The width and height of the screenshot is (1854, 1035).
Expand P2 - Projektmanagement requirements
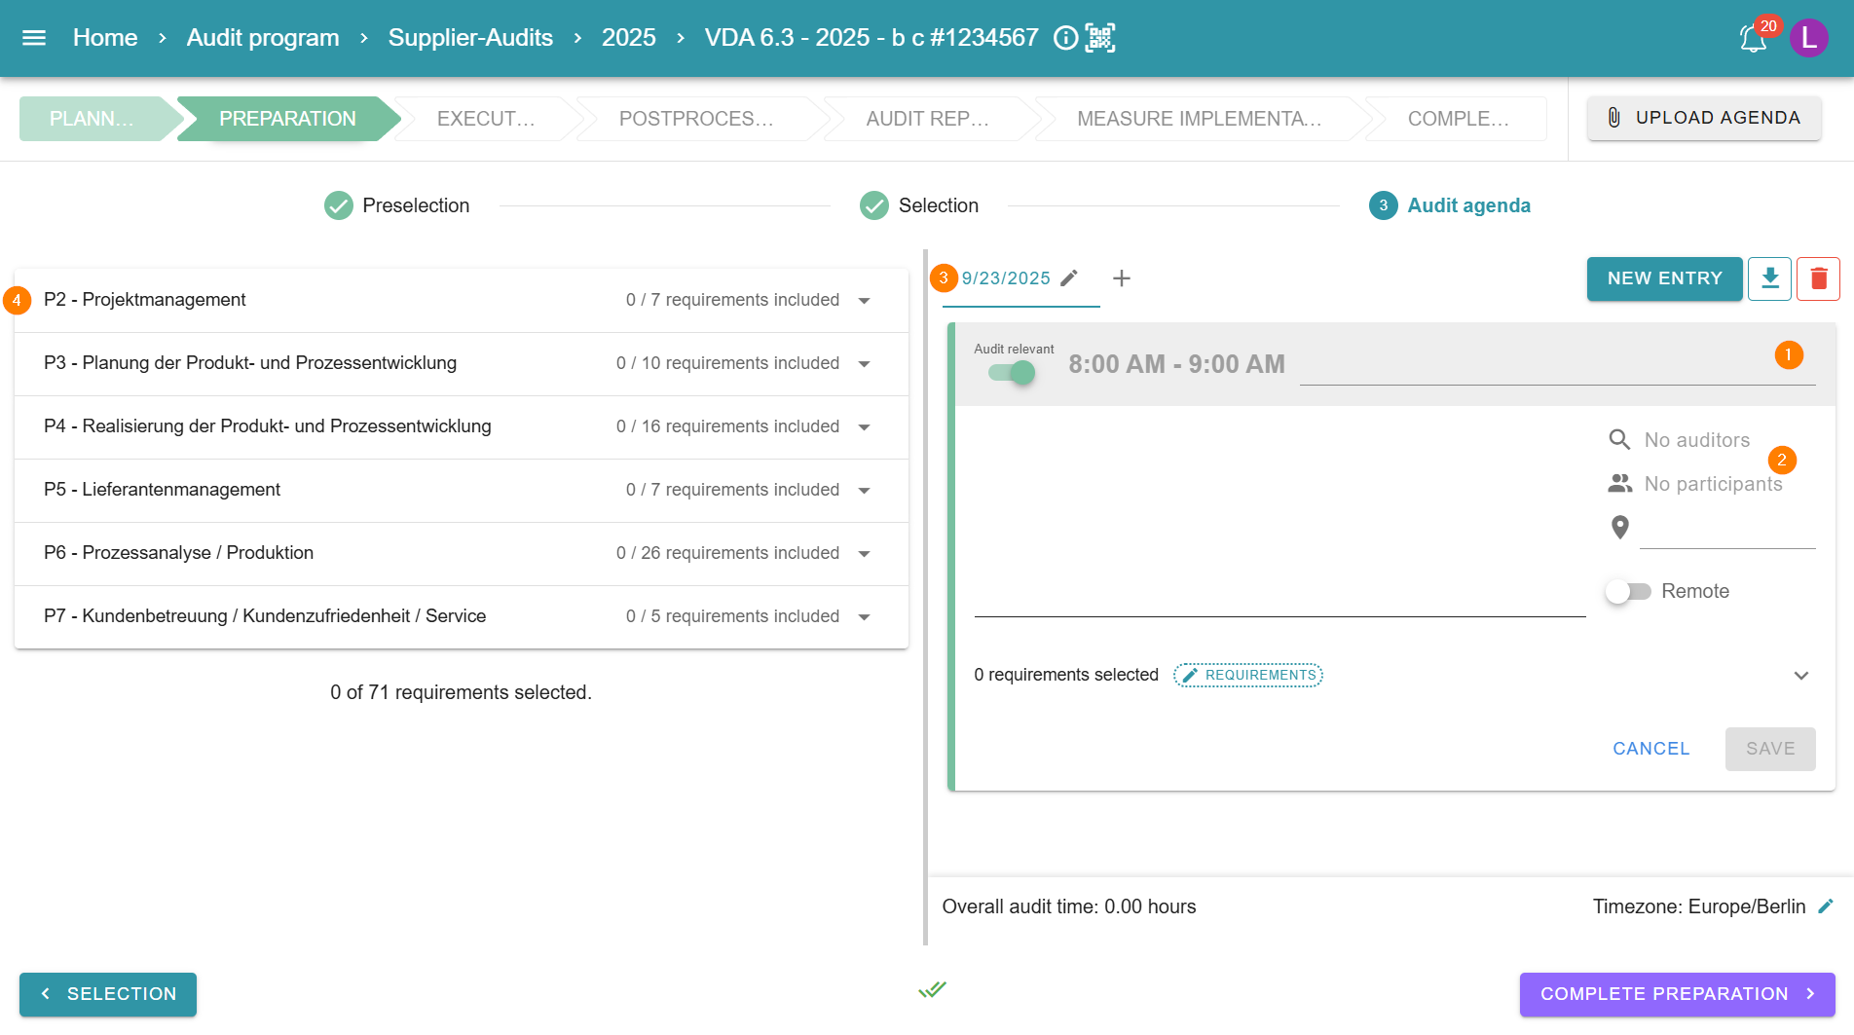coord(864,300)
